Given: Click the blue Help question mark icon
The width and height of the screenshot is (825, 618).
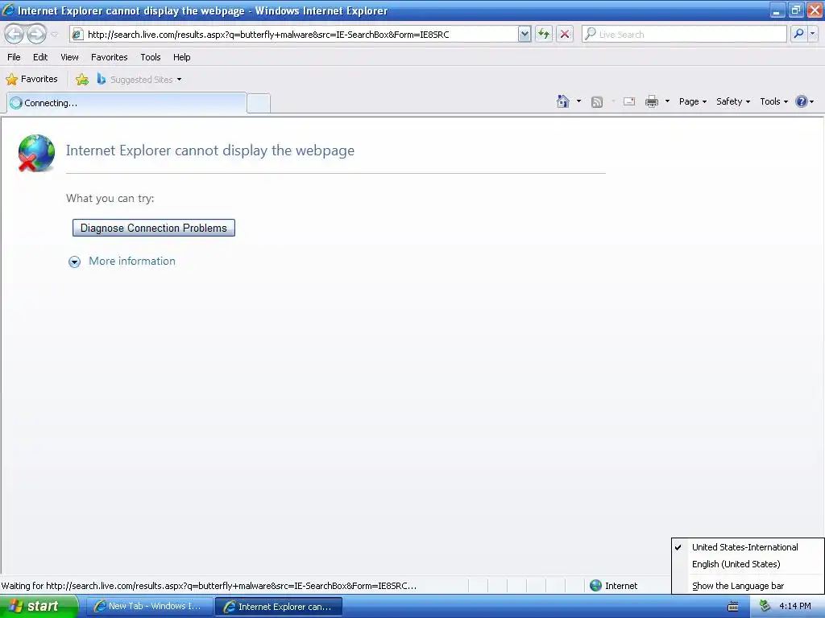Looking at the screenshot, I should tap(802, 101).
